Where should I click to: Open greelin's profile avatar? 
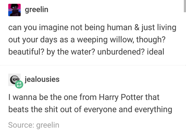(15, 10)
